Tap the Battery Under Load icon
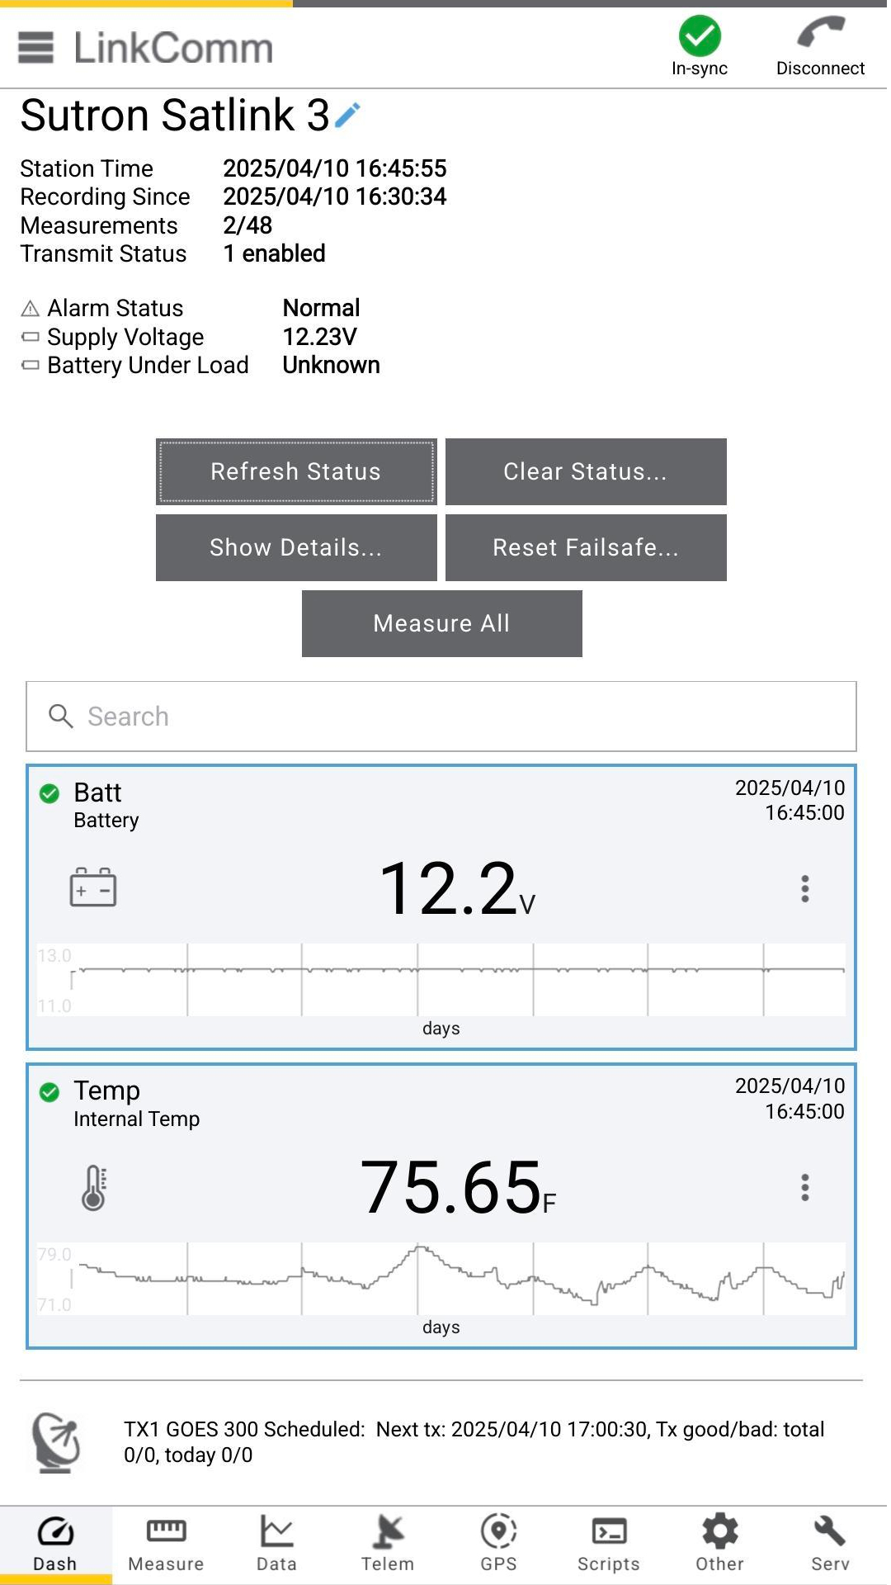The image size is (891, 1585). tap(30, 365)
